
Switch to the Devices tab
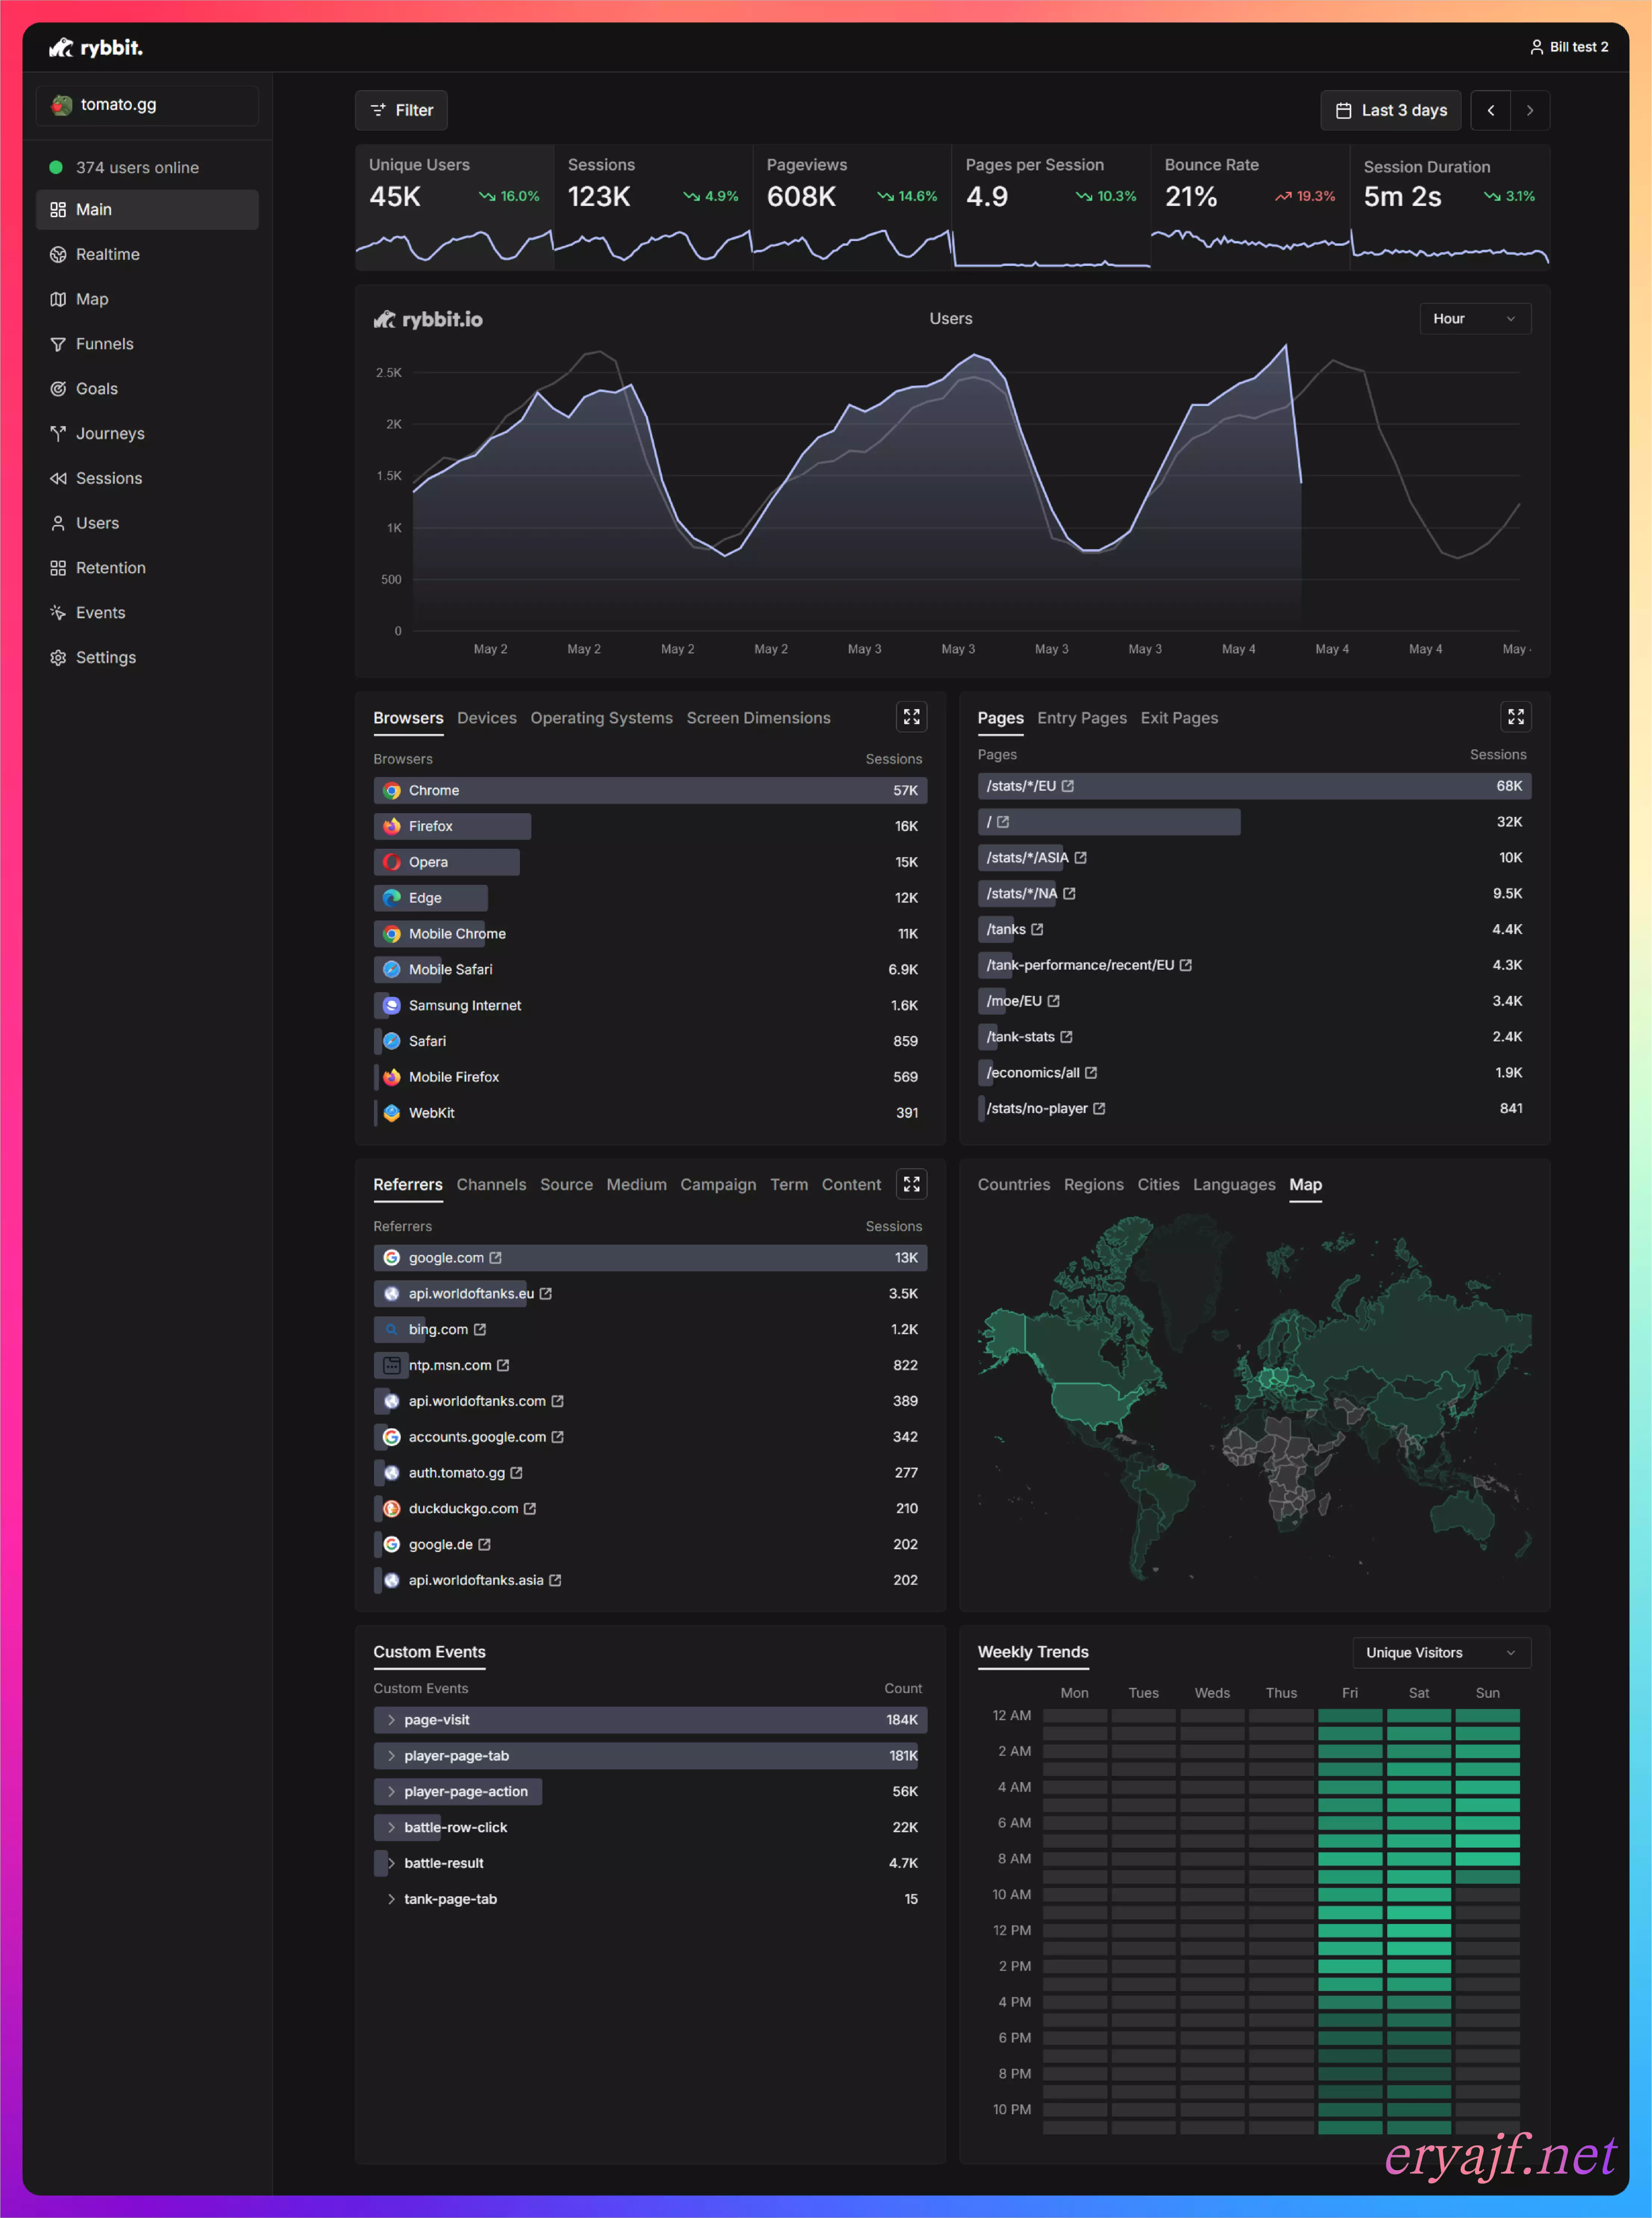pos(487,718)
